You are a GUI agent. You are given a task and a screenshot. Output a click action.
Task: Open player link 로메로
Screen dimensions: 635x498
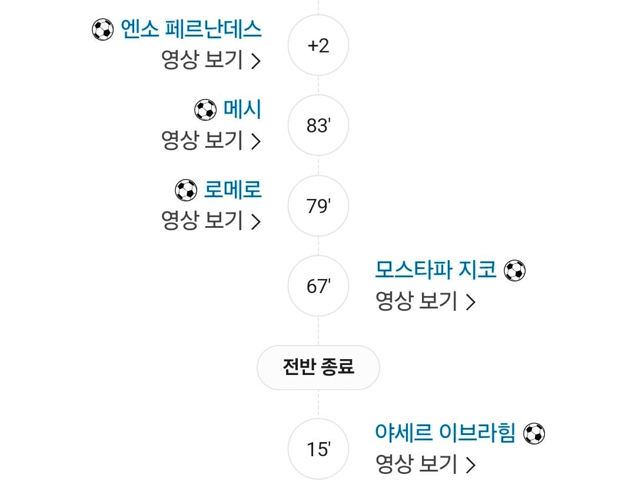tap(233, 190)
